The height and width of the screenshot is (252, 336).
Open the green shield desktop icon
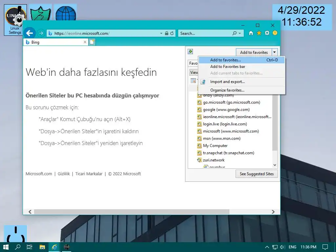click(40, 13)
